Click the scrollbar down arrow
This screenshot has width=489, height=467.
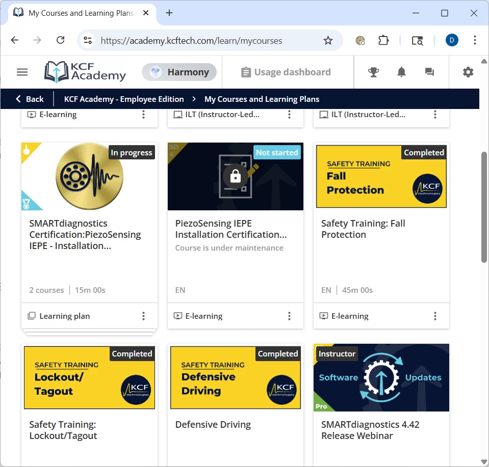pos(484,461)
